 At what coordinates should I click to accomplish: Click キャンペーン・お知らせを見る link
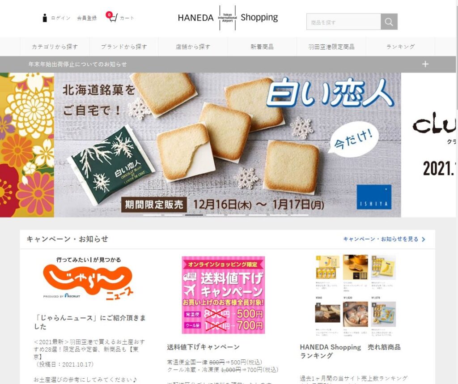pos(384,239)
